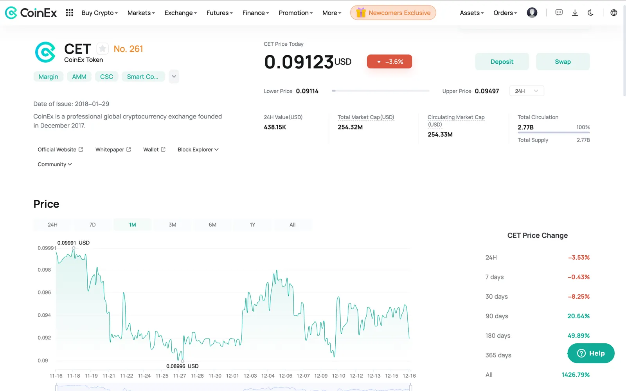Click the Deposit button

point(502,61)
